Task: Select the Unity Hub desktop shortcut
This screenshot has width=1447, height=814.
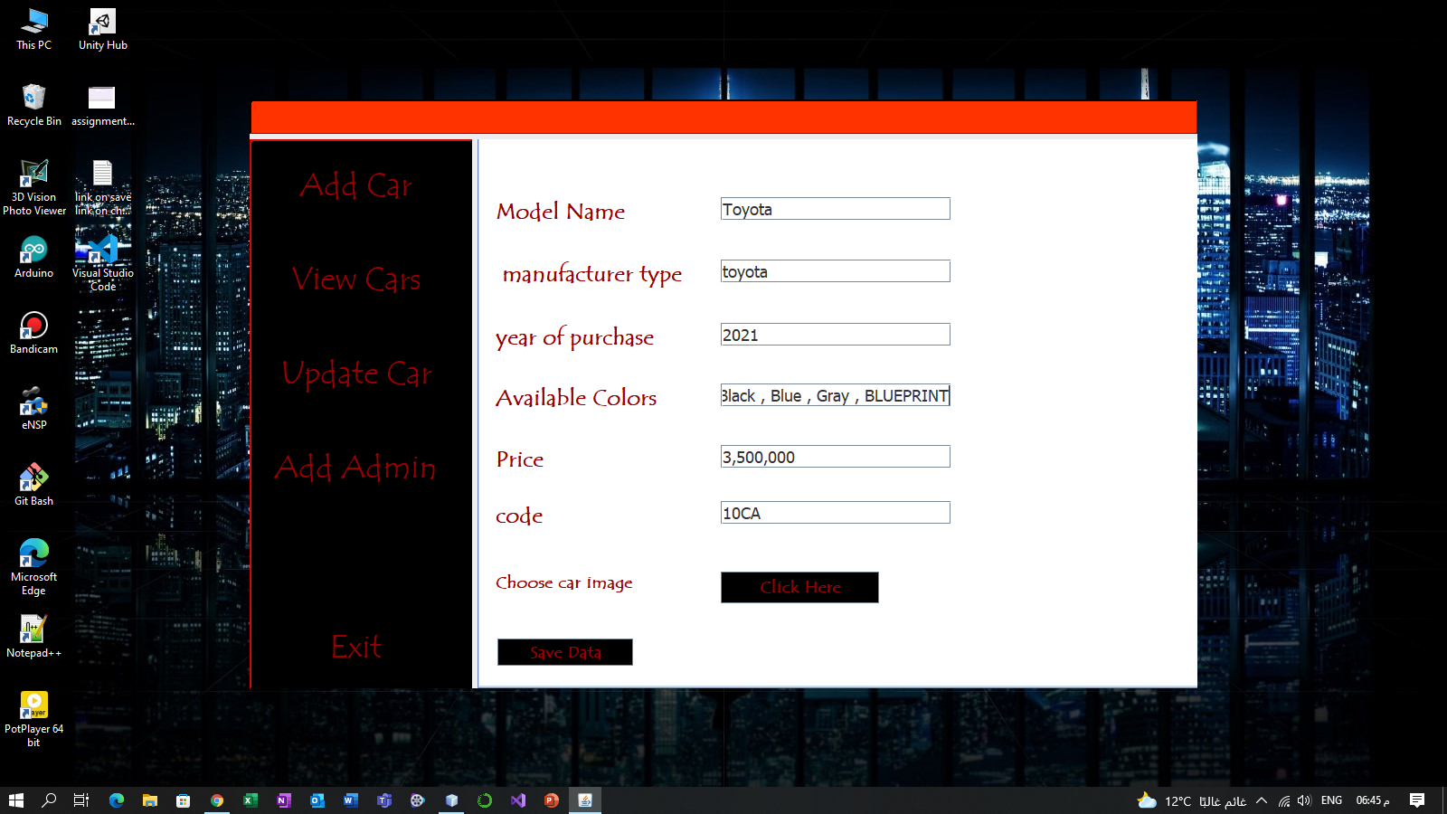Action: (x=103, y=29)
